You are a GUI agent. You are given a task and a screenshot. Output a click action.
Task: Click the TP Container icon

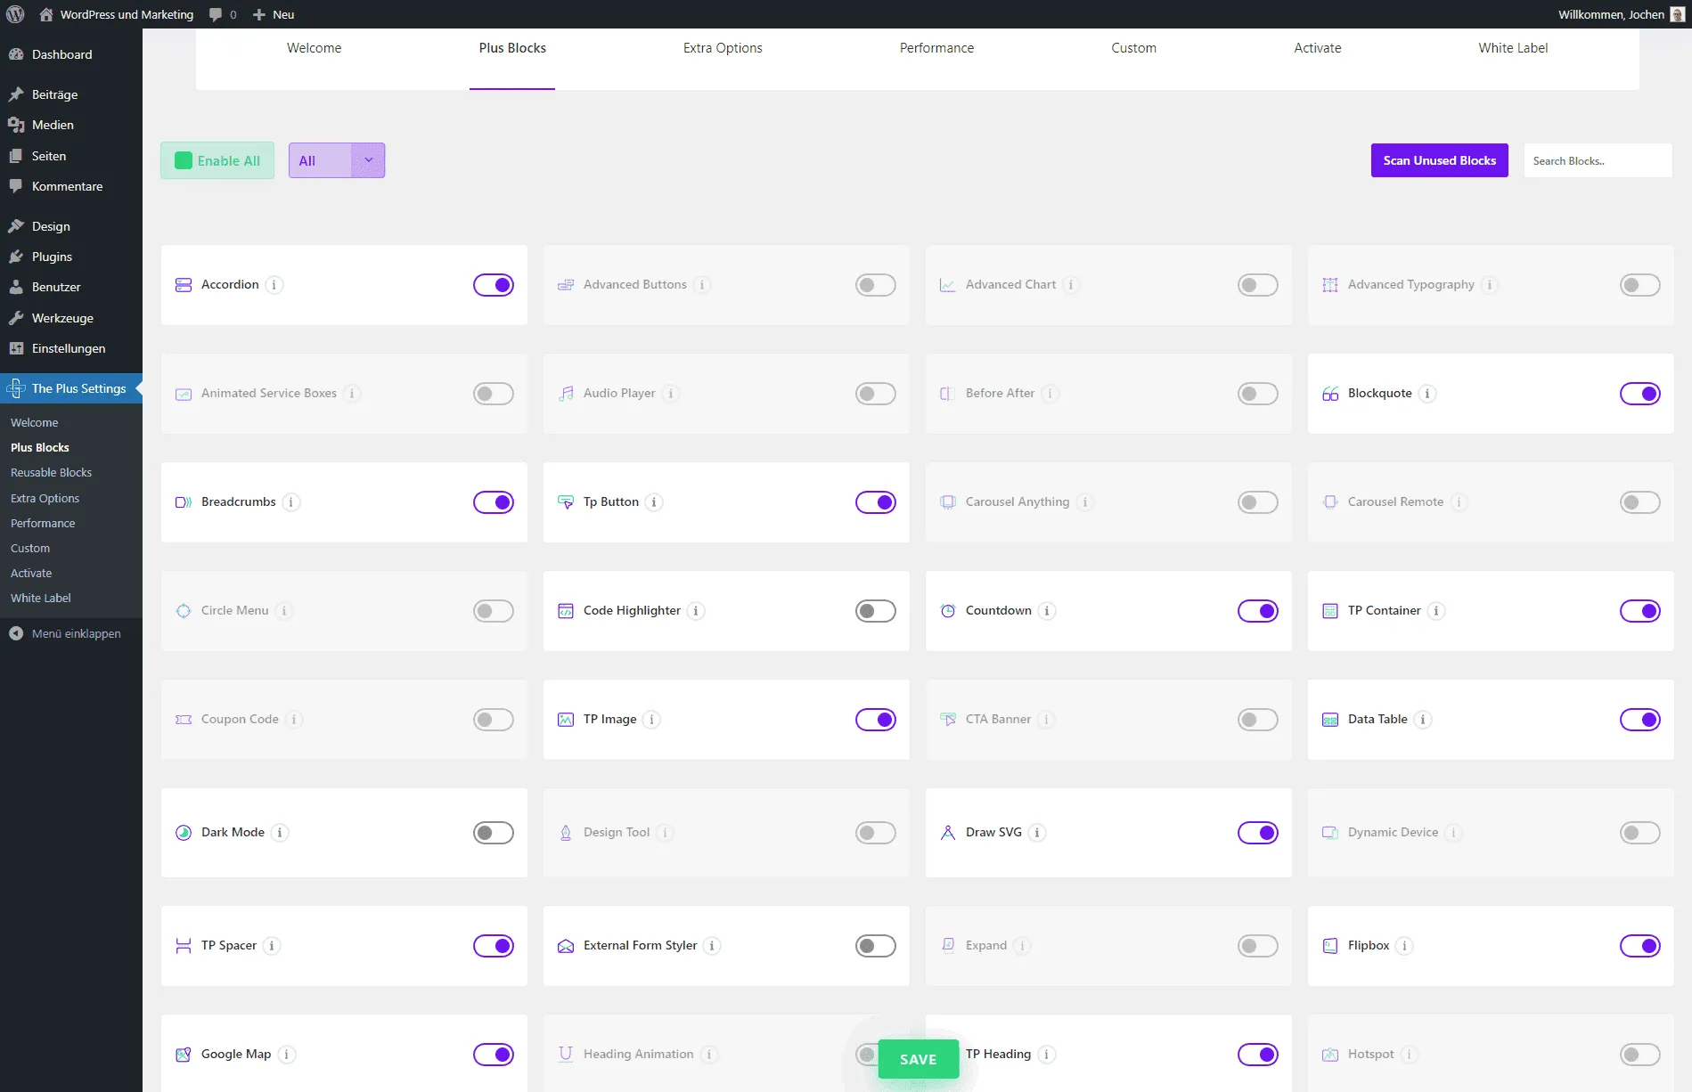1330,611
